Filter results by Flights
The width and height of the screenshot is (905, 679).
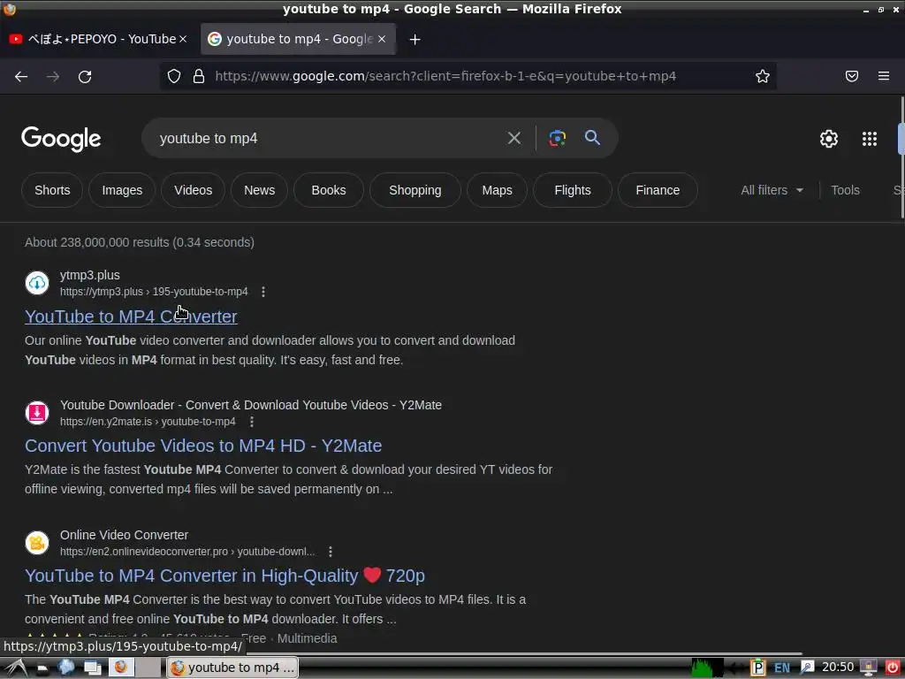pos(573,190)
